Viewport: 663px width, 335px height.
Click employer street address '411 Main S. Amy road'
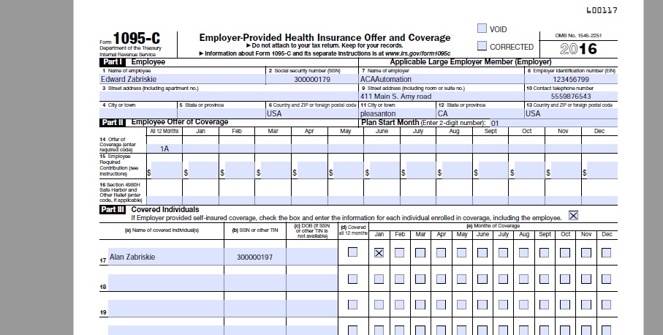point(442,96)
